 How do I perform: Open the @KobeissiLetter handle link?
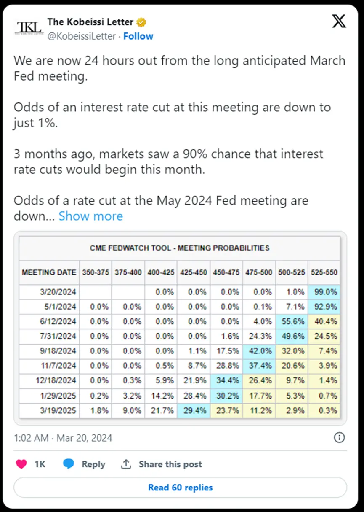point(81,36)
